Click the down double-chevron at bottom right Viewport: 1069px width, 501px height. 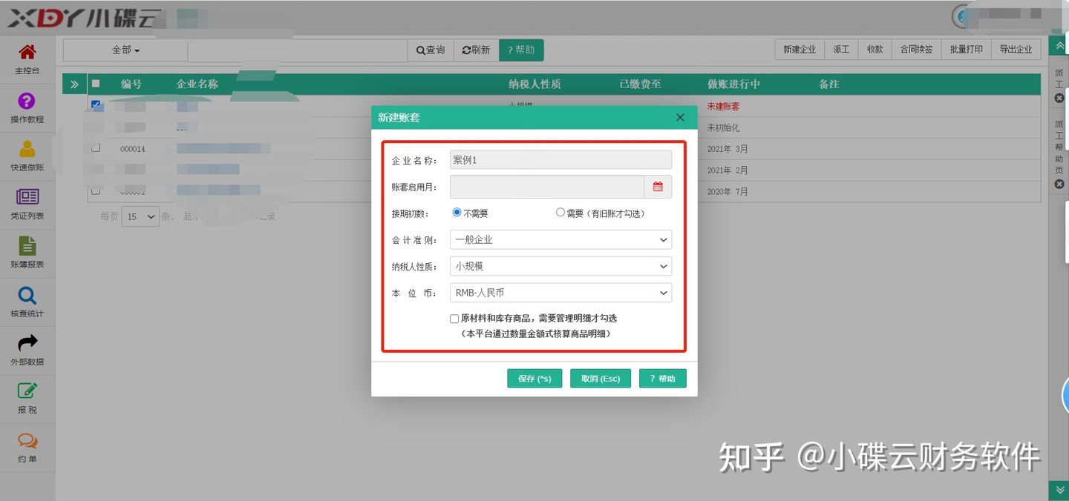[1059, 491]
